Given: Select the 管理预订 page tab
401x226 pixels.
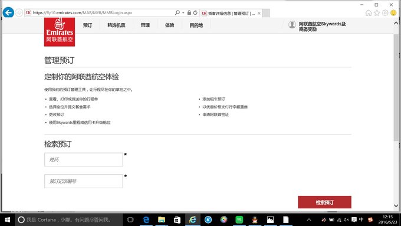Looking at the screenshot, I should (231, 14).
